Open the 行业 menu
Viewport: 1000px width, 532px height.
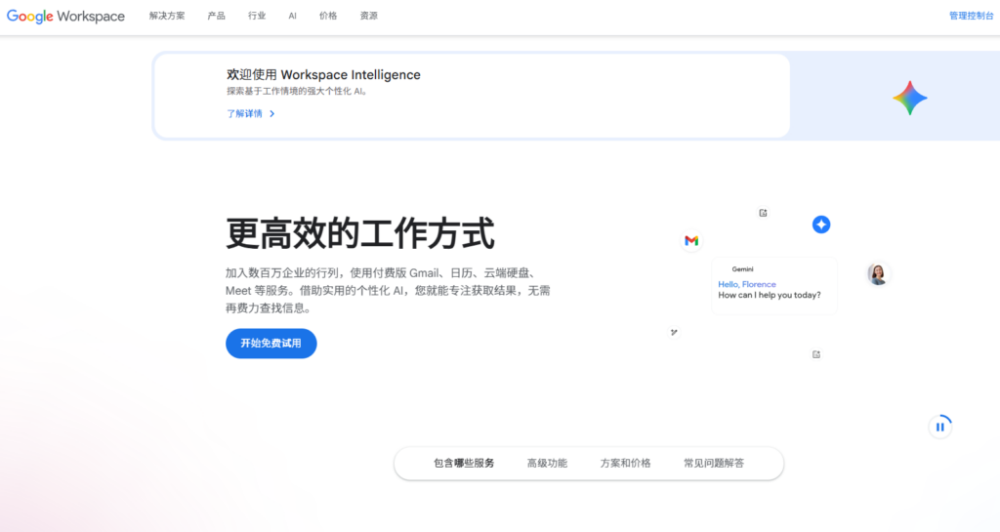click(257, 16)
